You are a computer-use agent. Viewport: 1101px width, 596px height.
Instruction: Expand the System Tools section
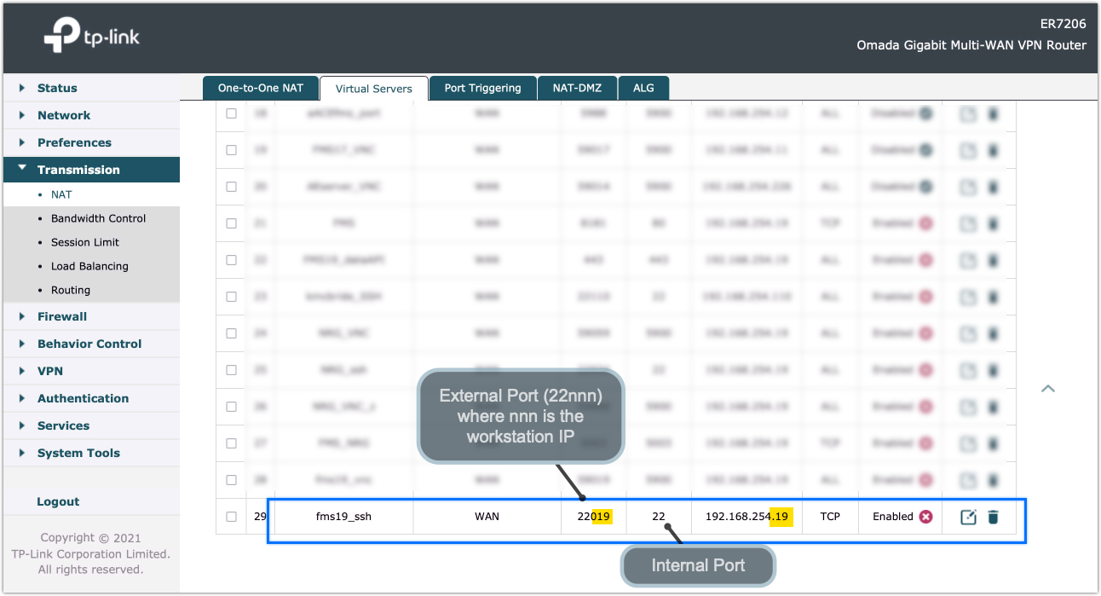[91, 453]
